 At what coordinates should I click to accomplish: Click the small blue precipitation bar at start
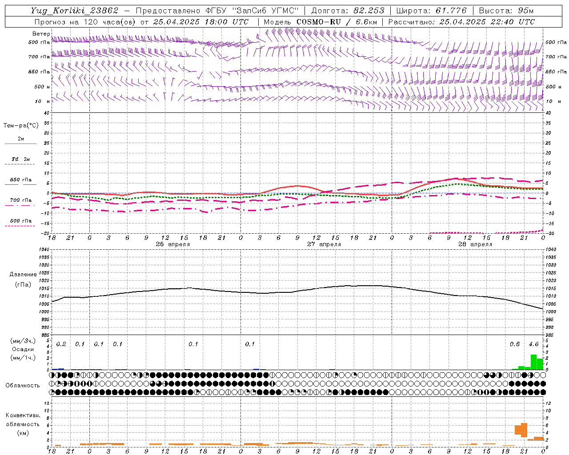click(x=58, y=369)
